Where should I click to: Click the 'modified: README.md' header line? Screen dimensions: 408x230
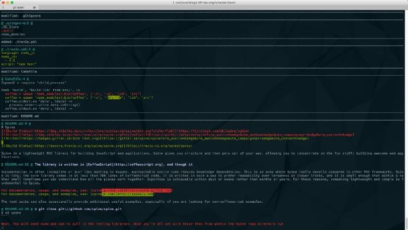click(20, 116)
